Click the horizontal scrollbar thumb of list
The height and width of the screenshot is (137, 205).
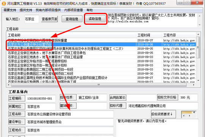tap(99, 85)
